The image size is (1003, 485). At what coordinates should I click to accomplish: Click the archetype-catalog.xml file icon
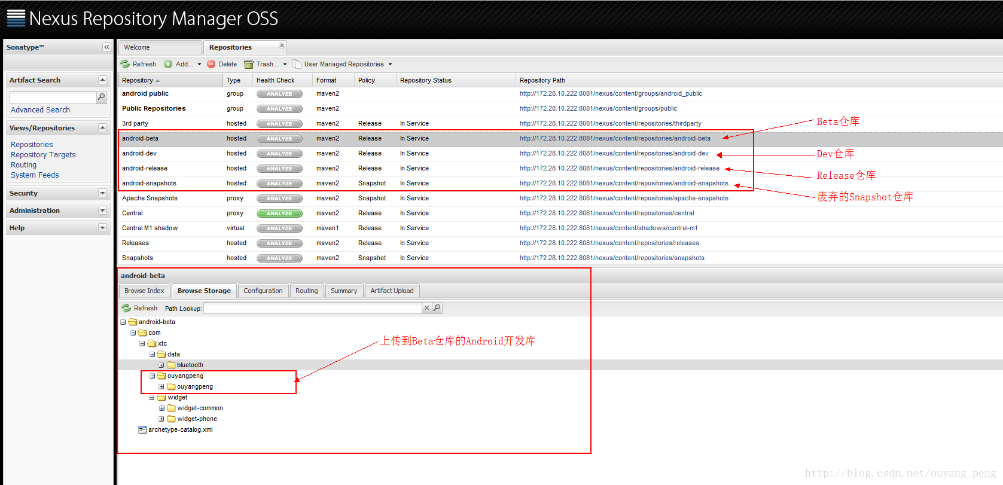pyautogui.click(x=142, y=430)
